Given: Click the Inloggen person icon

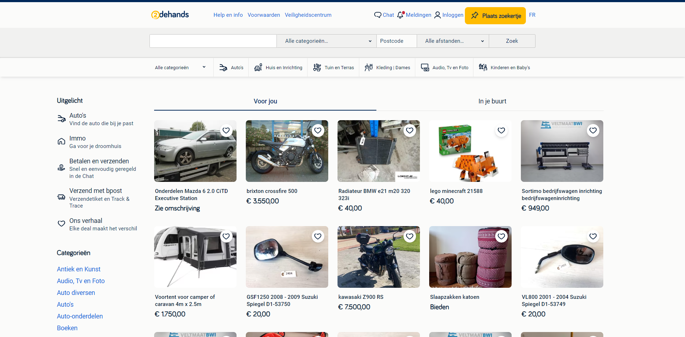Looking at the screenshot, I should click(x=437, y=15).
